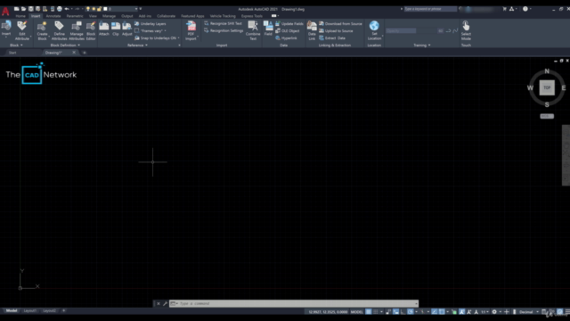Click the Plot printer icon in Quick Access
This screenshot has height=321, width=570.
pos(60,9)
